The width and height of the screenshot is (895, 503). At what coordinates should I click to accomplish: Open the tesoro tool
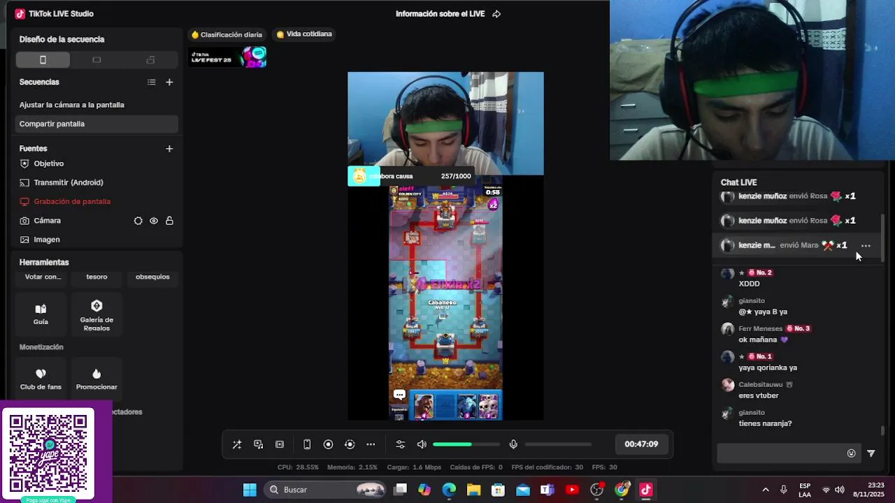96,277
